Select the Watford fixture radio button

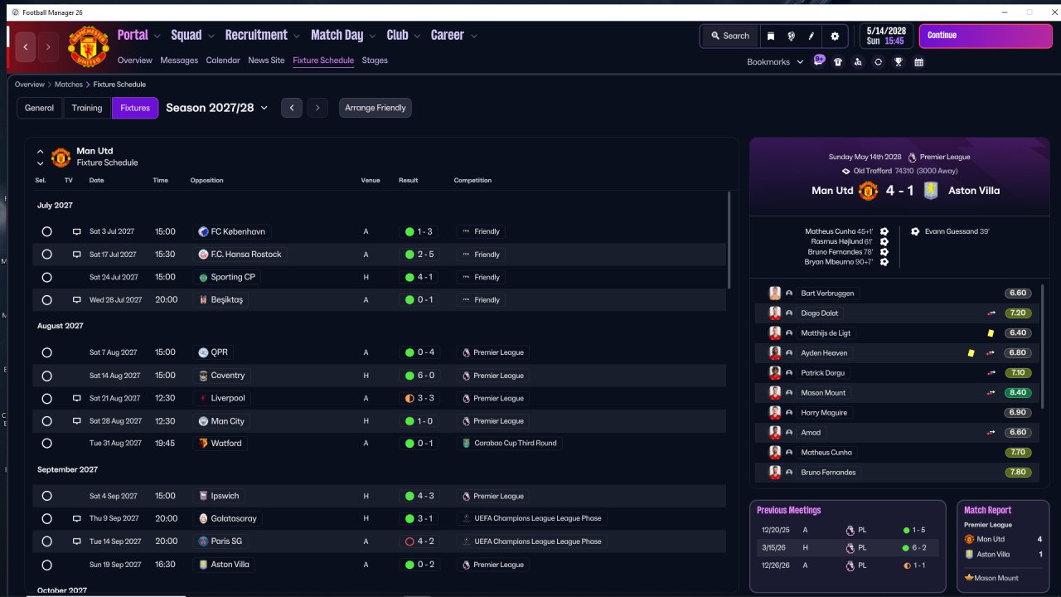click(46, 444)
